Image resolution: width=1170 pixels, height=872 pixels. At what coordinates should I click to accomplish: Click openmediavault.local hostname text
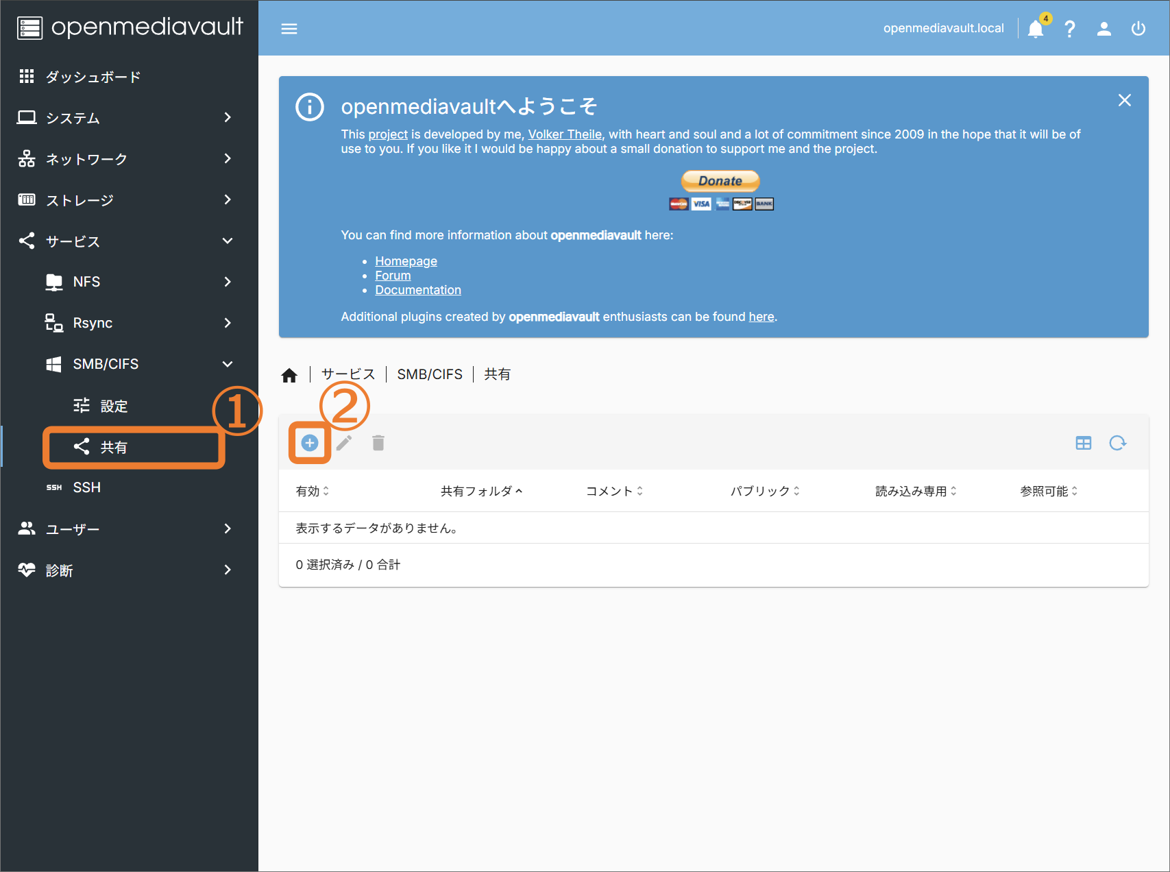point(943,28)
